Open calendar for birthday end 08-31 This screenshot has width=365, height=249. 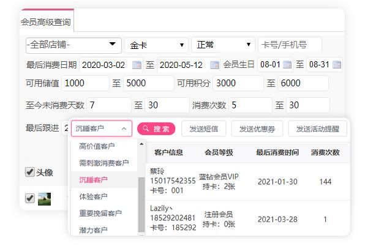(x=337, y=64)
